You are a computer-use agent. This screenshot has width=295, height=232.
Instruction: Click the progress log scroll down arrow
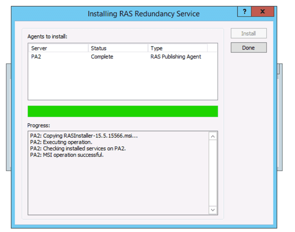(213, 210)
